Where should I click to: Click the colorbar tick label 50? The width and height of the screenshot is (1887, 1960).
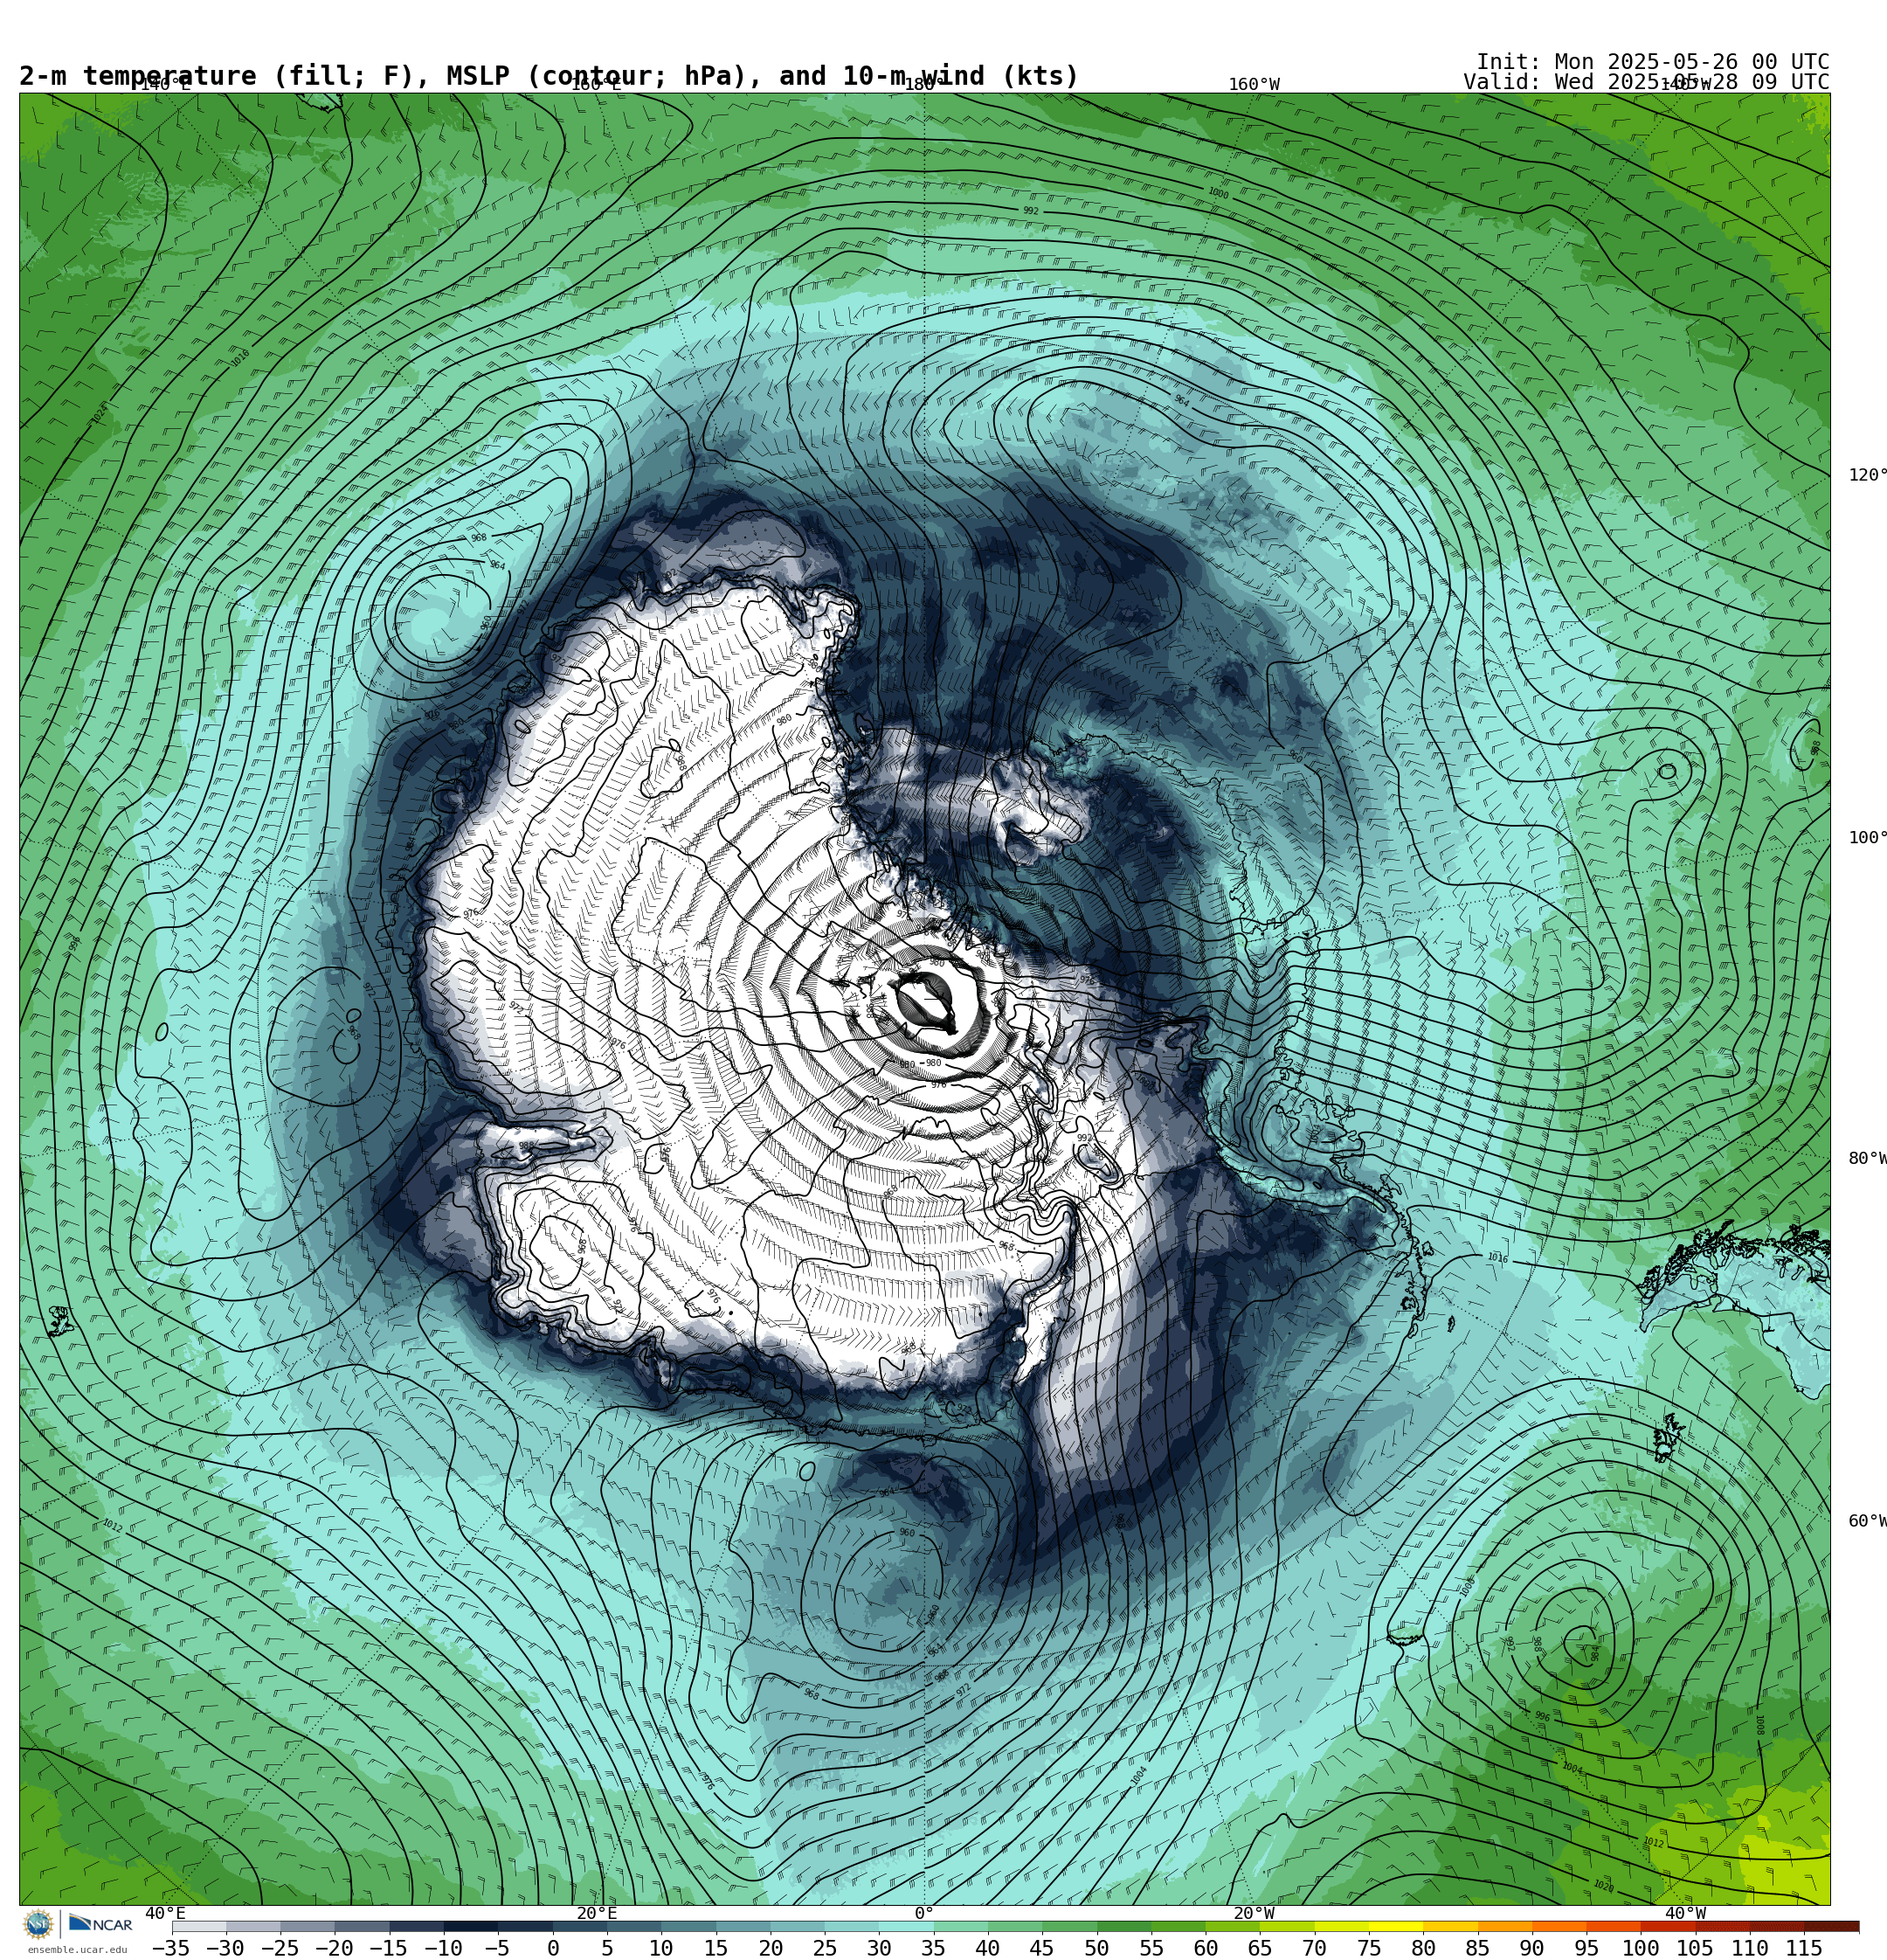(1097, 1948)
